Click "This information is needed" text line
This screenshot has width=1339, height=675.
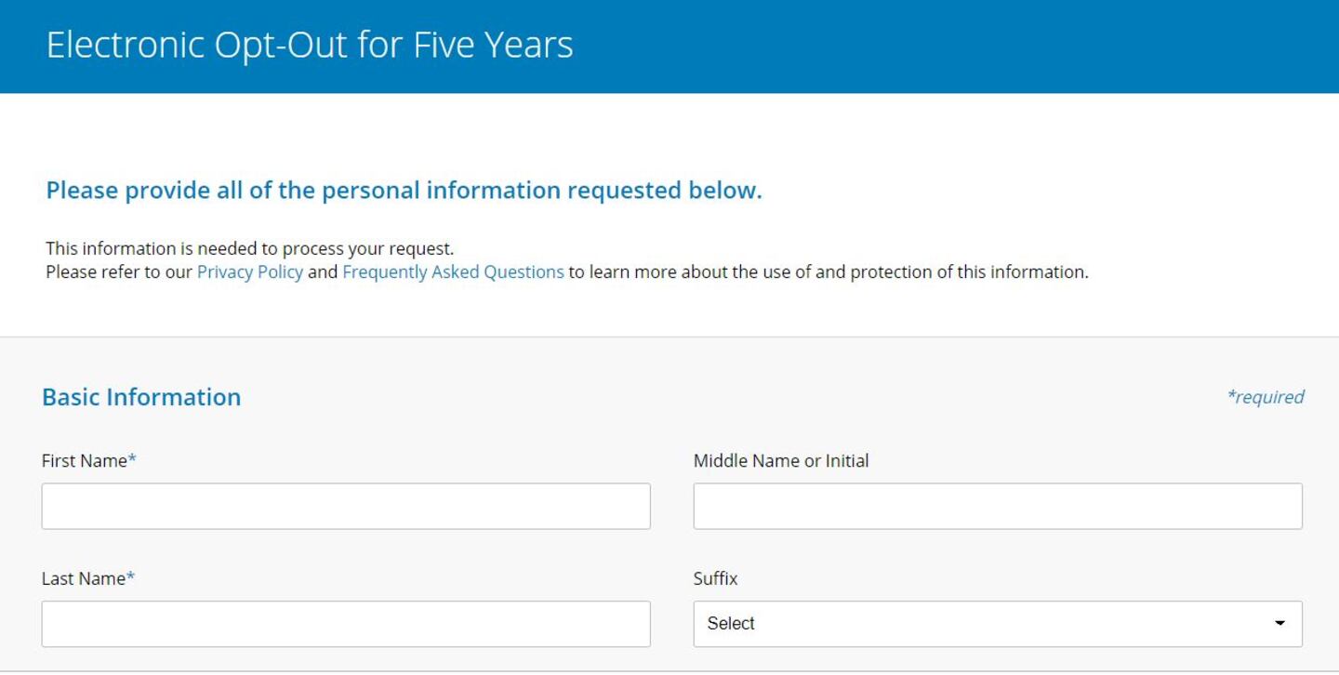[249, 249]
